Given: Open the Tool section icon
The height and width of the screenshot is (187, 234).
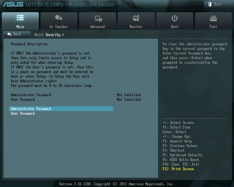Looking at the screenshot, I should (213, 18).
